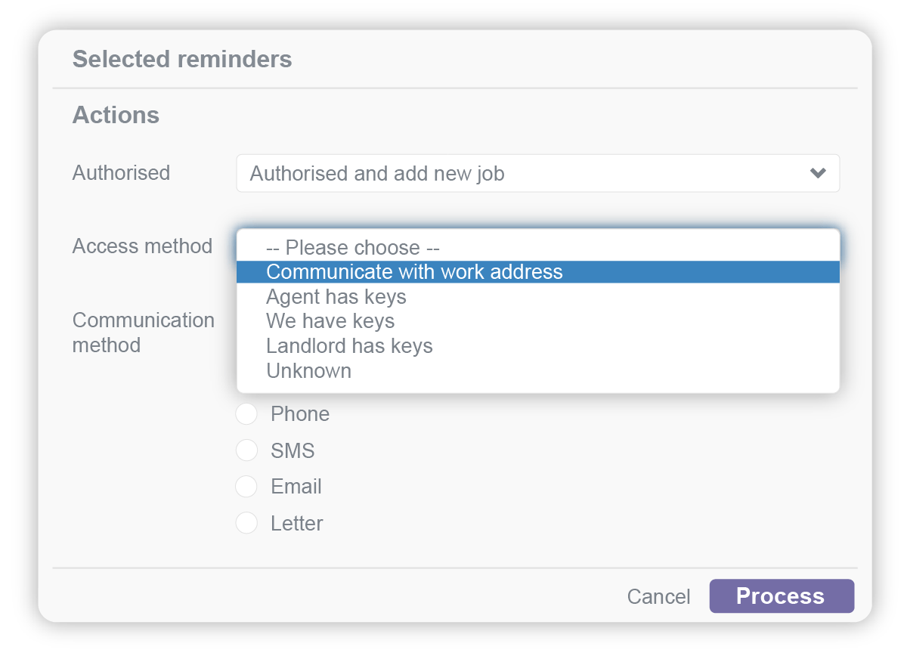Screen dimensions: 907x659
Task: Select the '-- Please choose --' placeholder option
Action: click(x=352, y=247)
